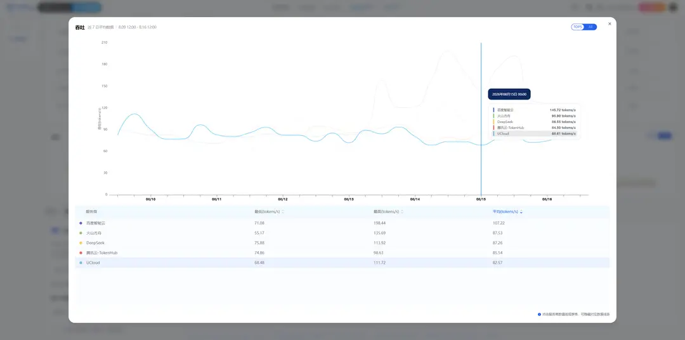Click 腾讯云-TokenHub highest value 98.63
The height and width of the screenshot is (340, 685).
coord(379,252)
